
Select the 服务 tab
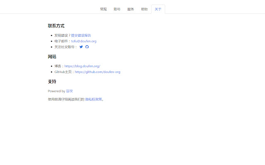(131, 9)
